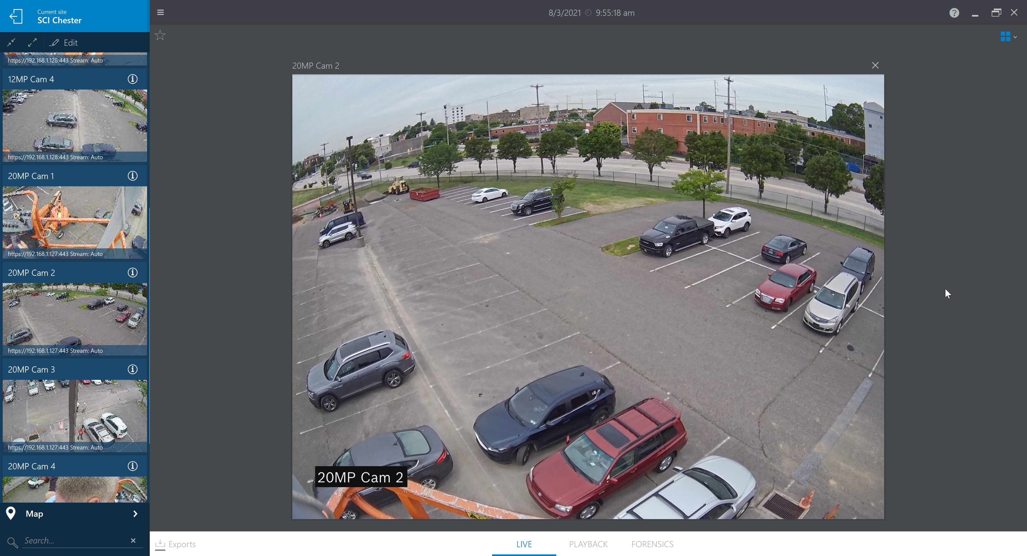Click the SCI Chester site name

click(59, 20)
